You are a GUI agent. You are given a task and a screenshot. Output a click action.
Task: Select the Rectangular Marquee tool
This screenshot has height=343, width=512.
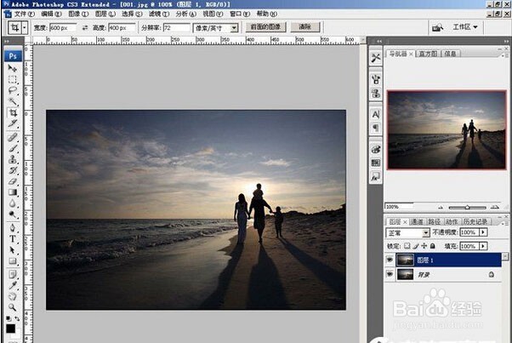pyautogui.click(x=13, y=79)
